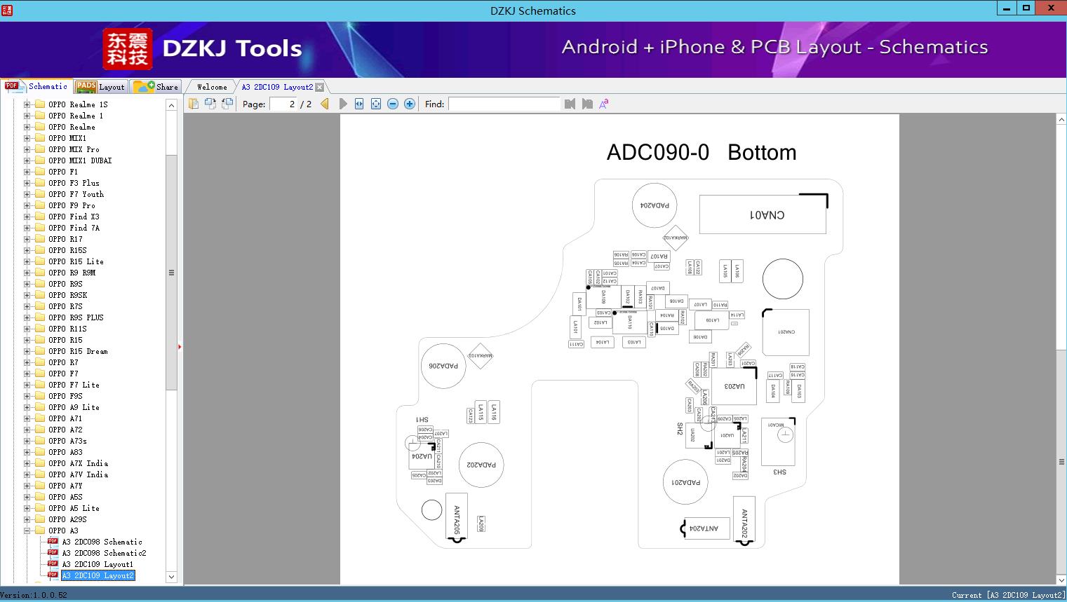Select OPPO A5 Lite tree item

coord(74,508)
